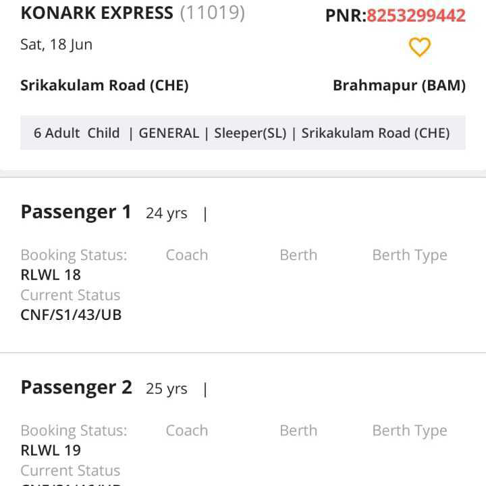This screenshot has height=486, width=486.
Task: Select the KONARK EXPRESS train title
Action: point(97,13)
